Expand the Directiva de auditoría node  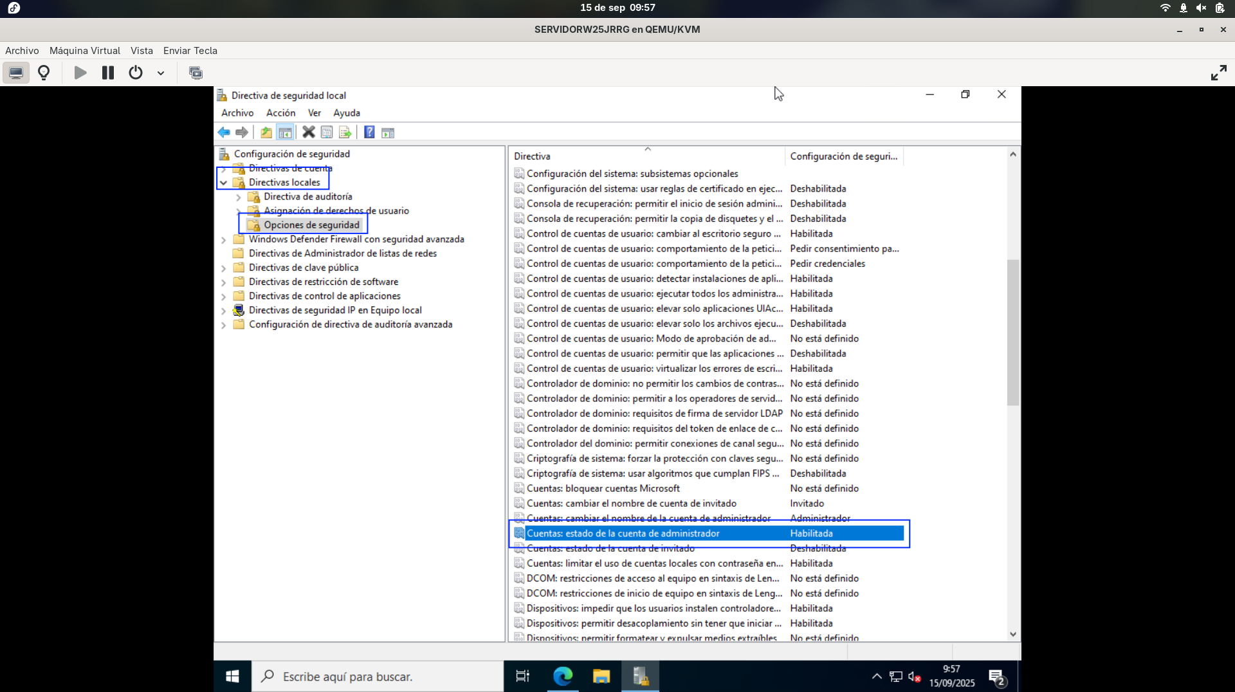pyautogui.click(x=239, y=197)
